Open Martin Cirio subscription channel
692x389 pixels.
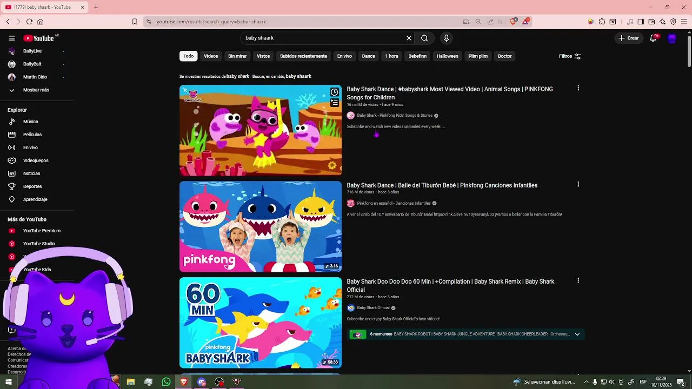pyautogui.click(x=36, y=77)
